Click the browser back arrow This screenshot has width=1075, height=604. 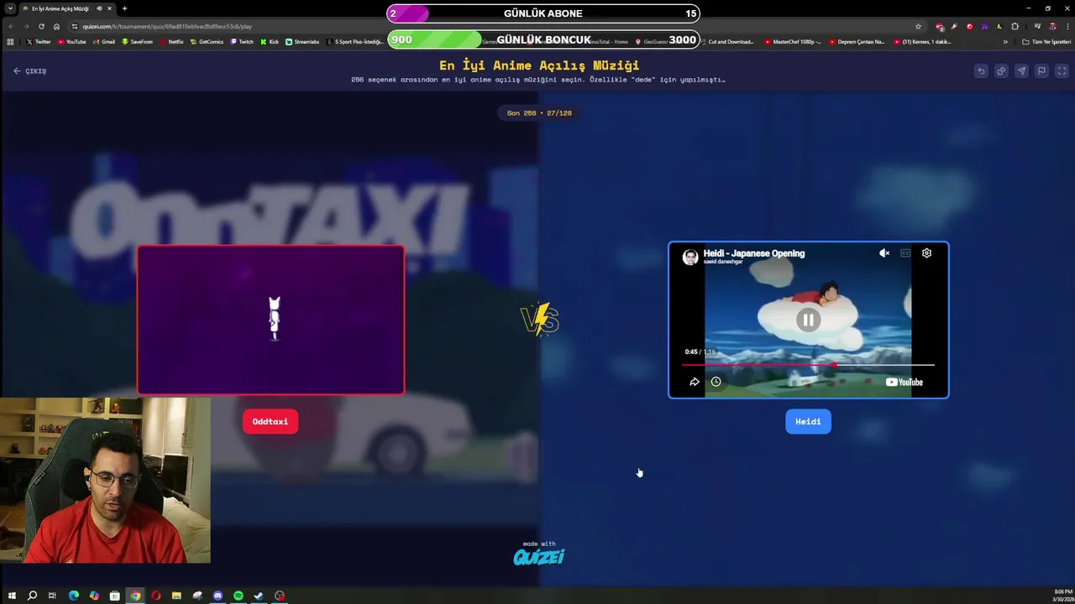(x=11, y=26)
